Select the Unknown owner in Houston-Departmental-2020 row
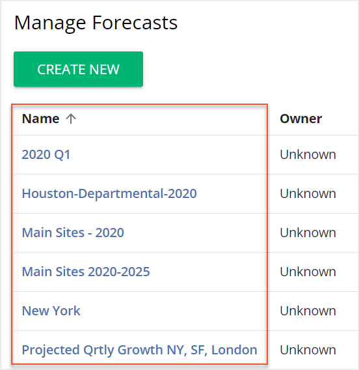This screenshot has height=370, width=359. tap(308, 193)
